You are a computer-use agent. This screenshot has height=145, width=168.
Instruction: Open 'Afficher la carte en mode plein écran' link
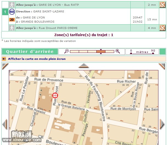coord(37,59)
